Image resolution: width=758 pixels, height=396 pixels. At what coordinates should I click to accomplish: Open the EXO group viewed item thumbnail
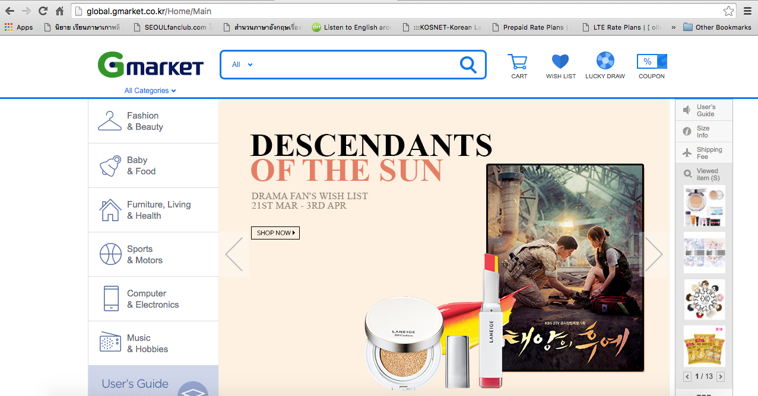pyautogui.click(x=705, y=299)
